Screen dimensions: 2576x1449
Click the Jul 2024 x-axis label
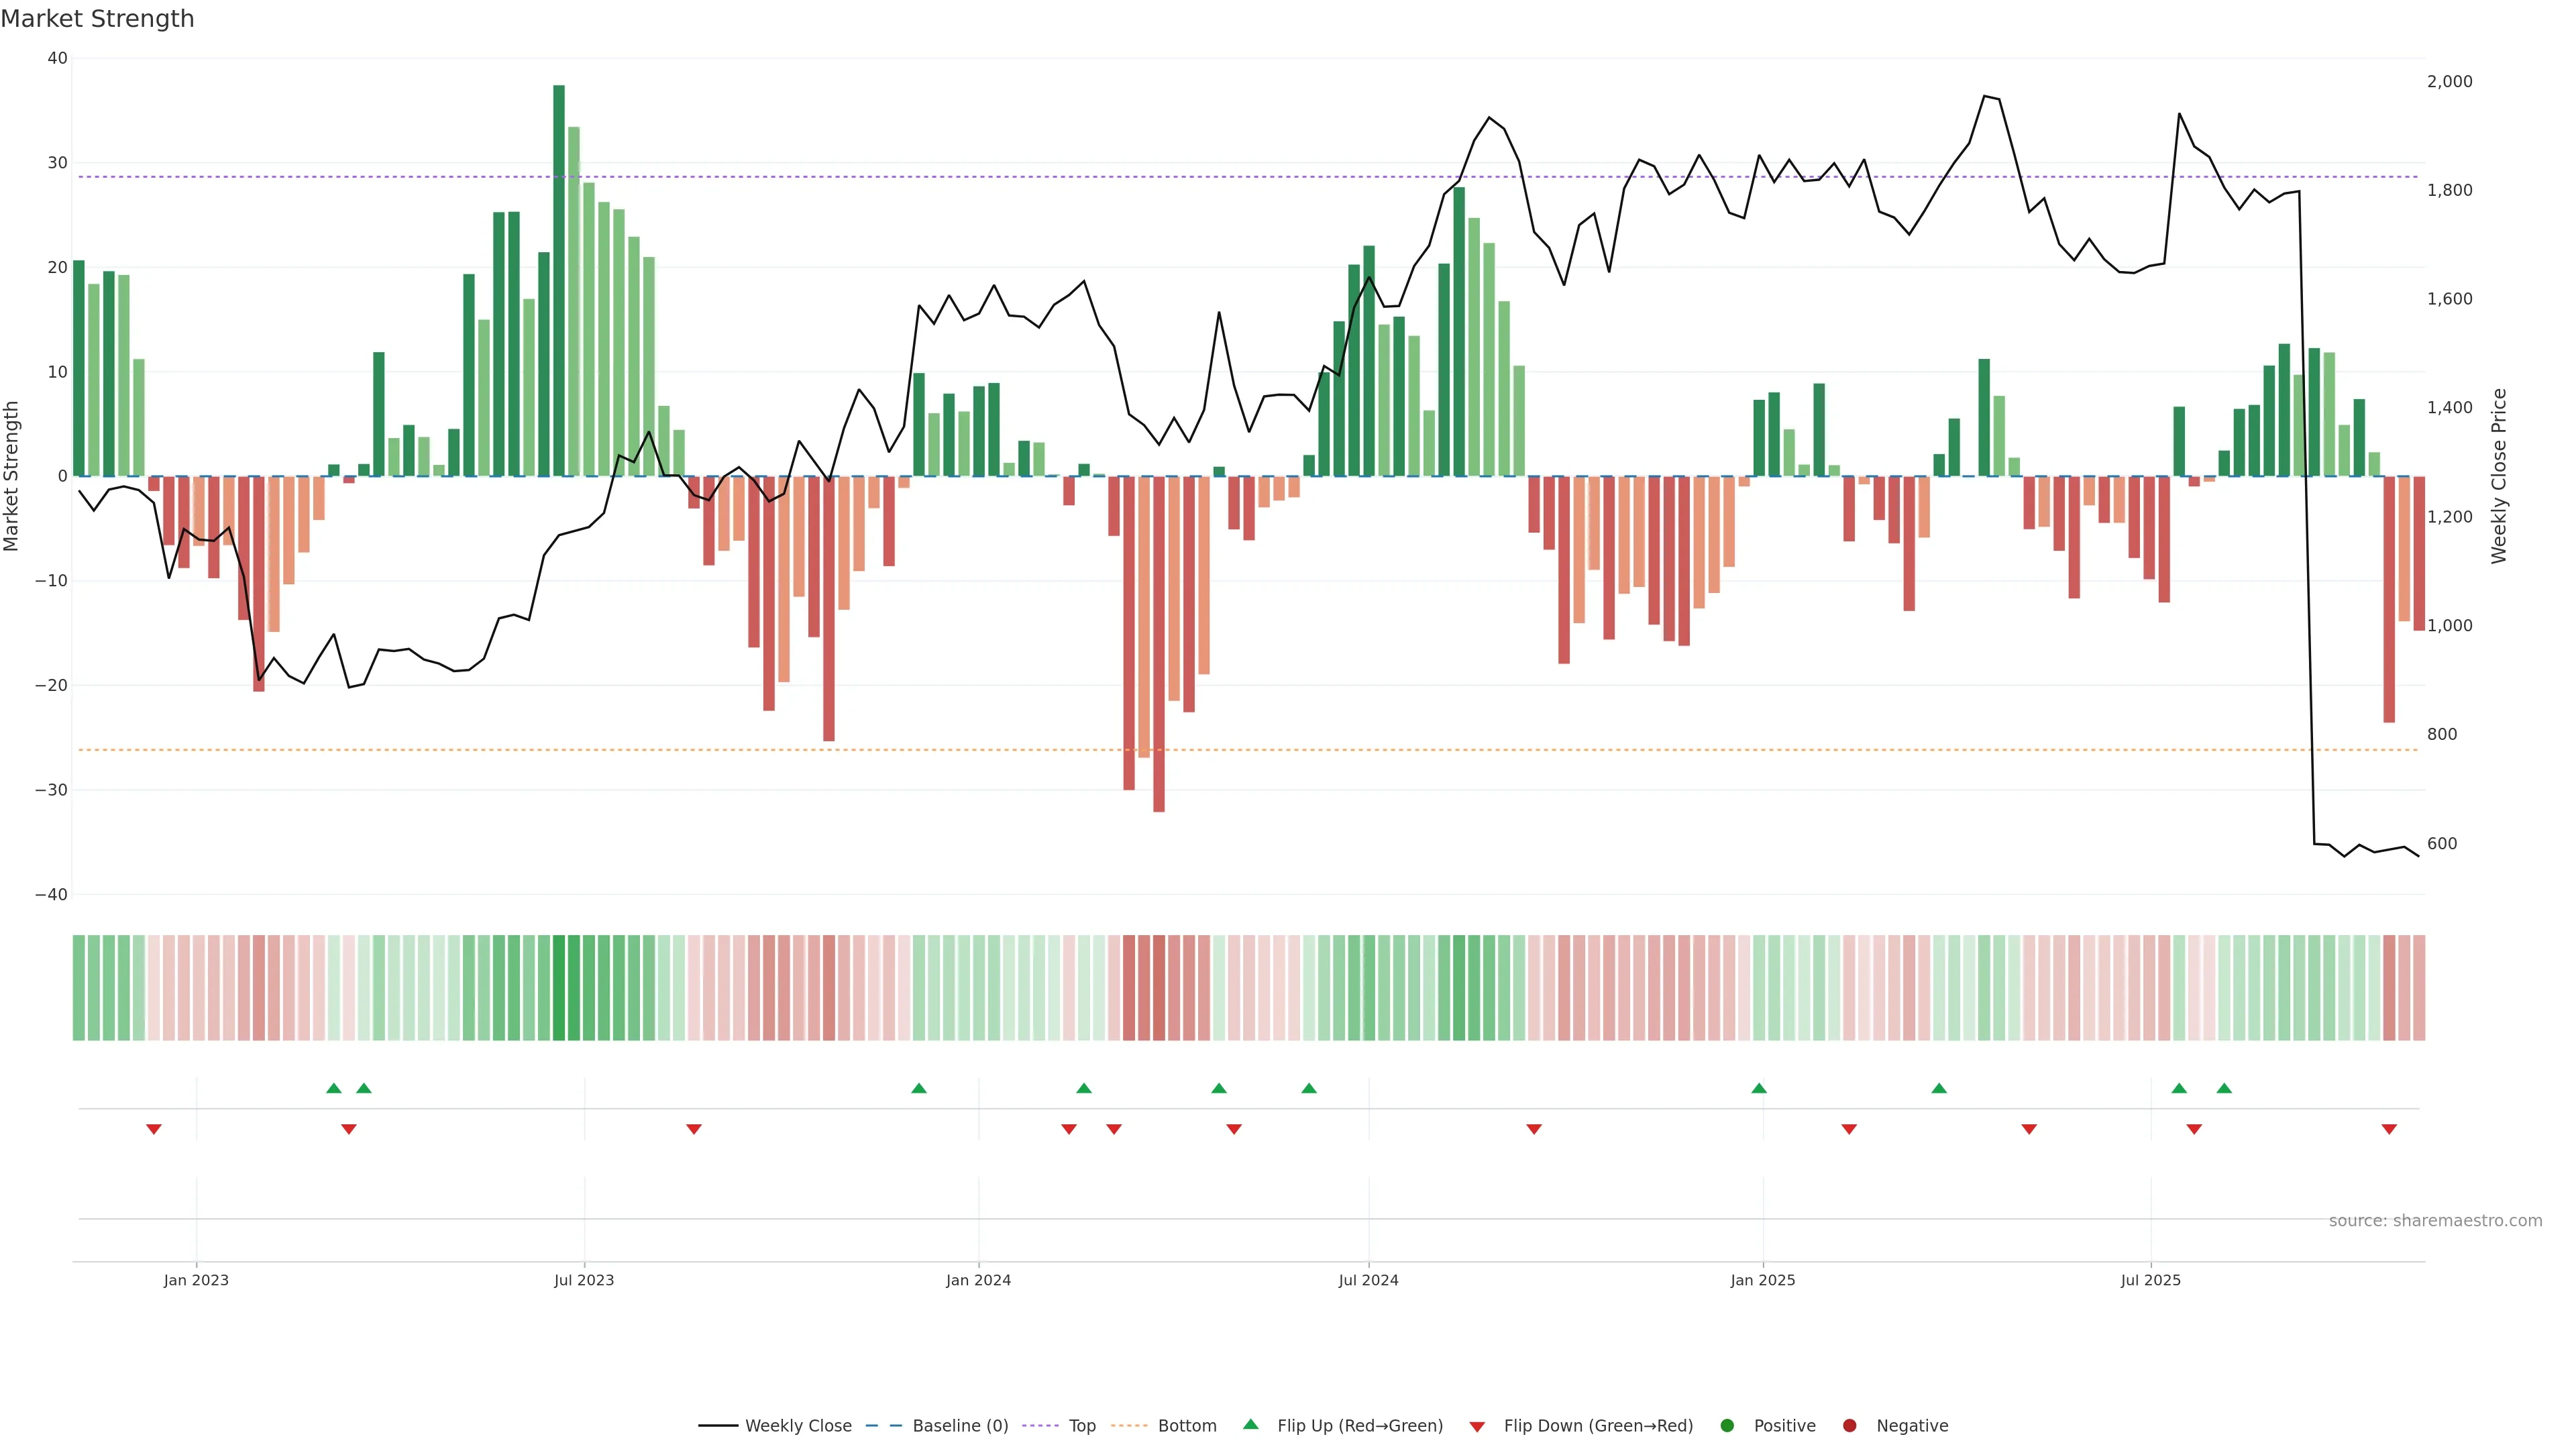(1368, 1280)
